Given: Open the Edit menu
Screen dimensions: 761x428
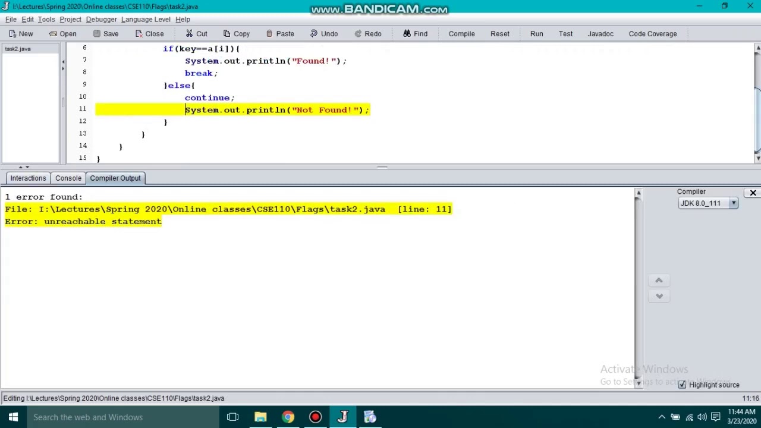Looking at the screenshot, I should 27,20.
